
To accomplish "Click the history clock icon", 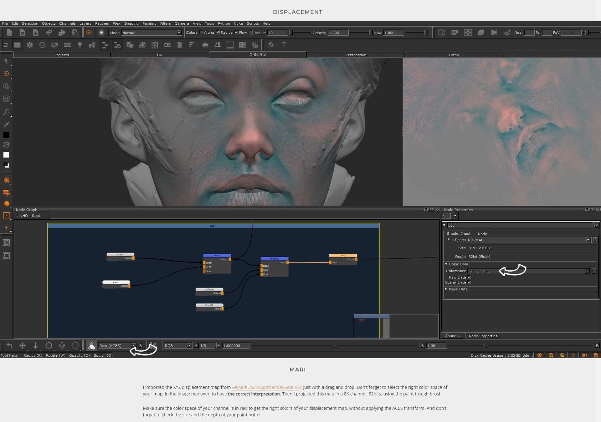I will point(42,45).
